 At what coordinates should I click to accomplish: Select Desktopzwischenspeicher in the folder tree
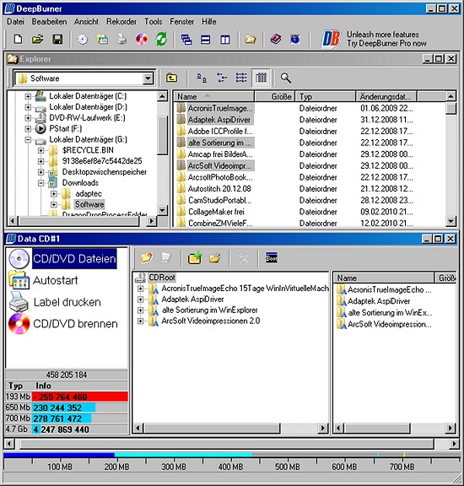pos(104,172)
